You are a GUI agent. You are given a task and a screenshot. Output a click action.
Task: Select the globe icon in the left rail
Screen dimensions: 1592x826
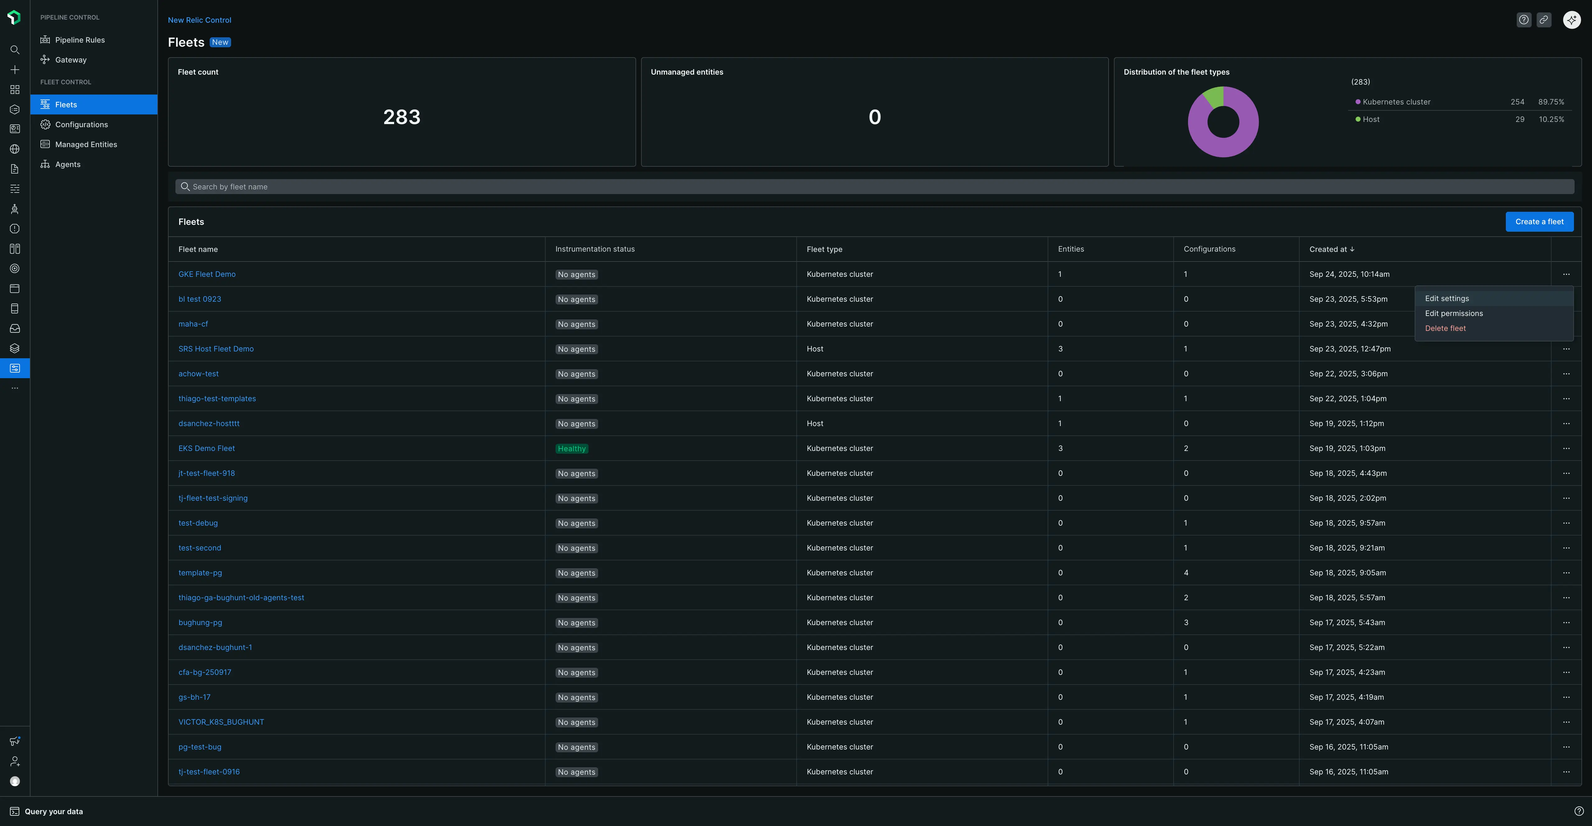(14, 149)
